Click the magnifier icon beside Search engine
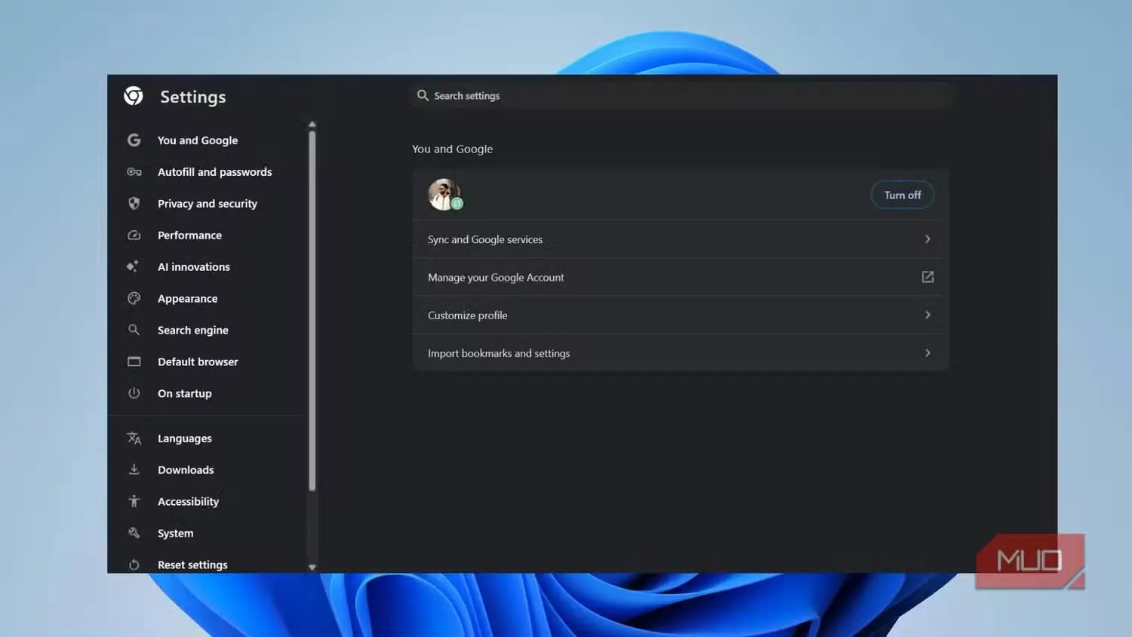 134,330
